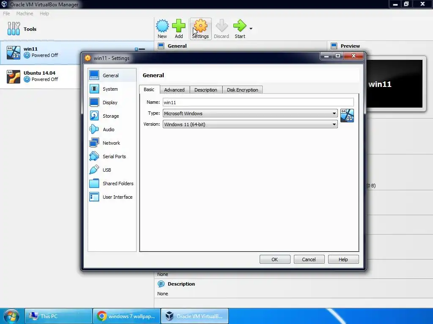Viewport: 433px width, 324px height.
Task: Select the Shared Folders folder icon
Action: [x=94, y=183]
